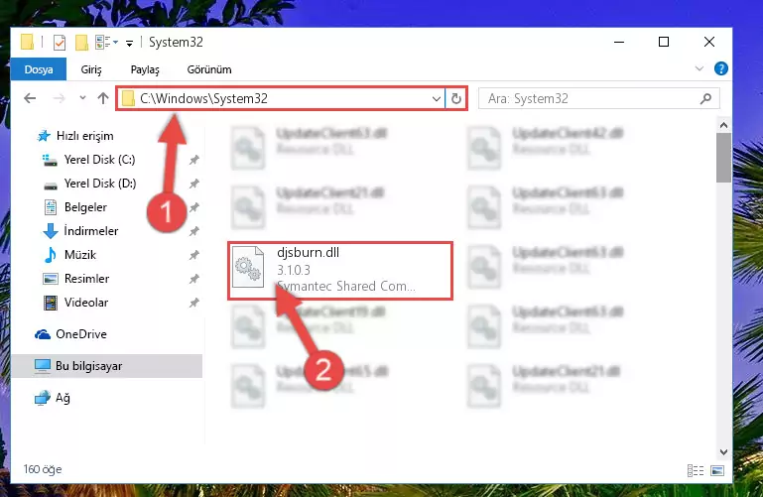Select OneDrive in the navigation pane
The width and height of the screenshot is (763, 497).
coord(80,334)
